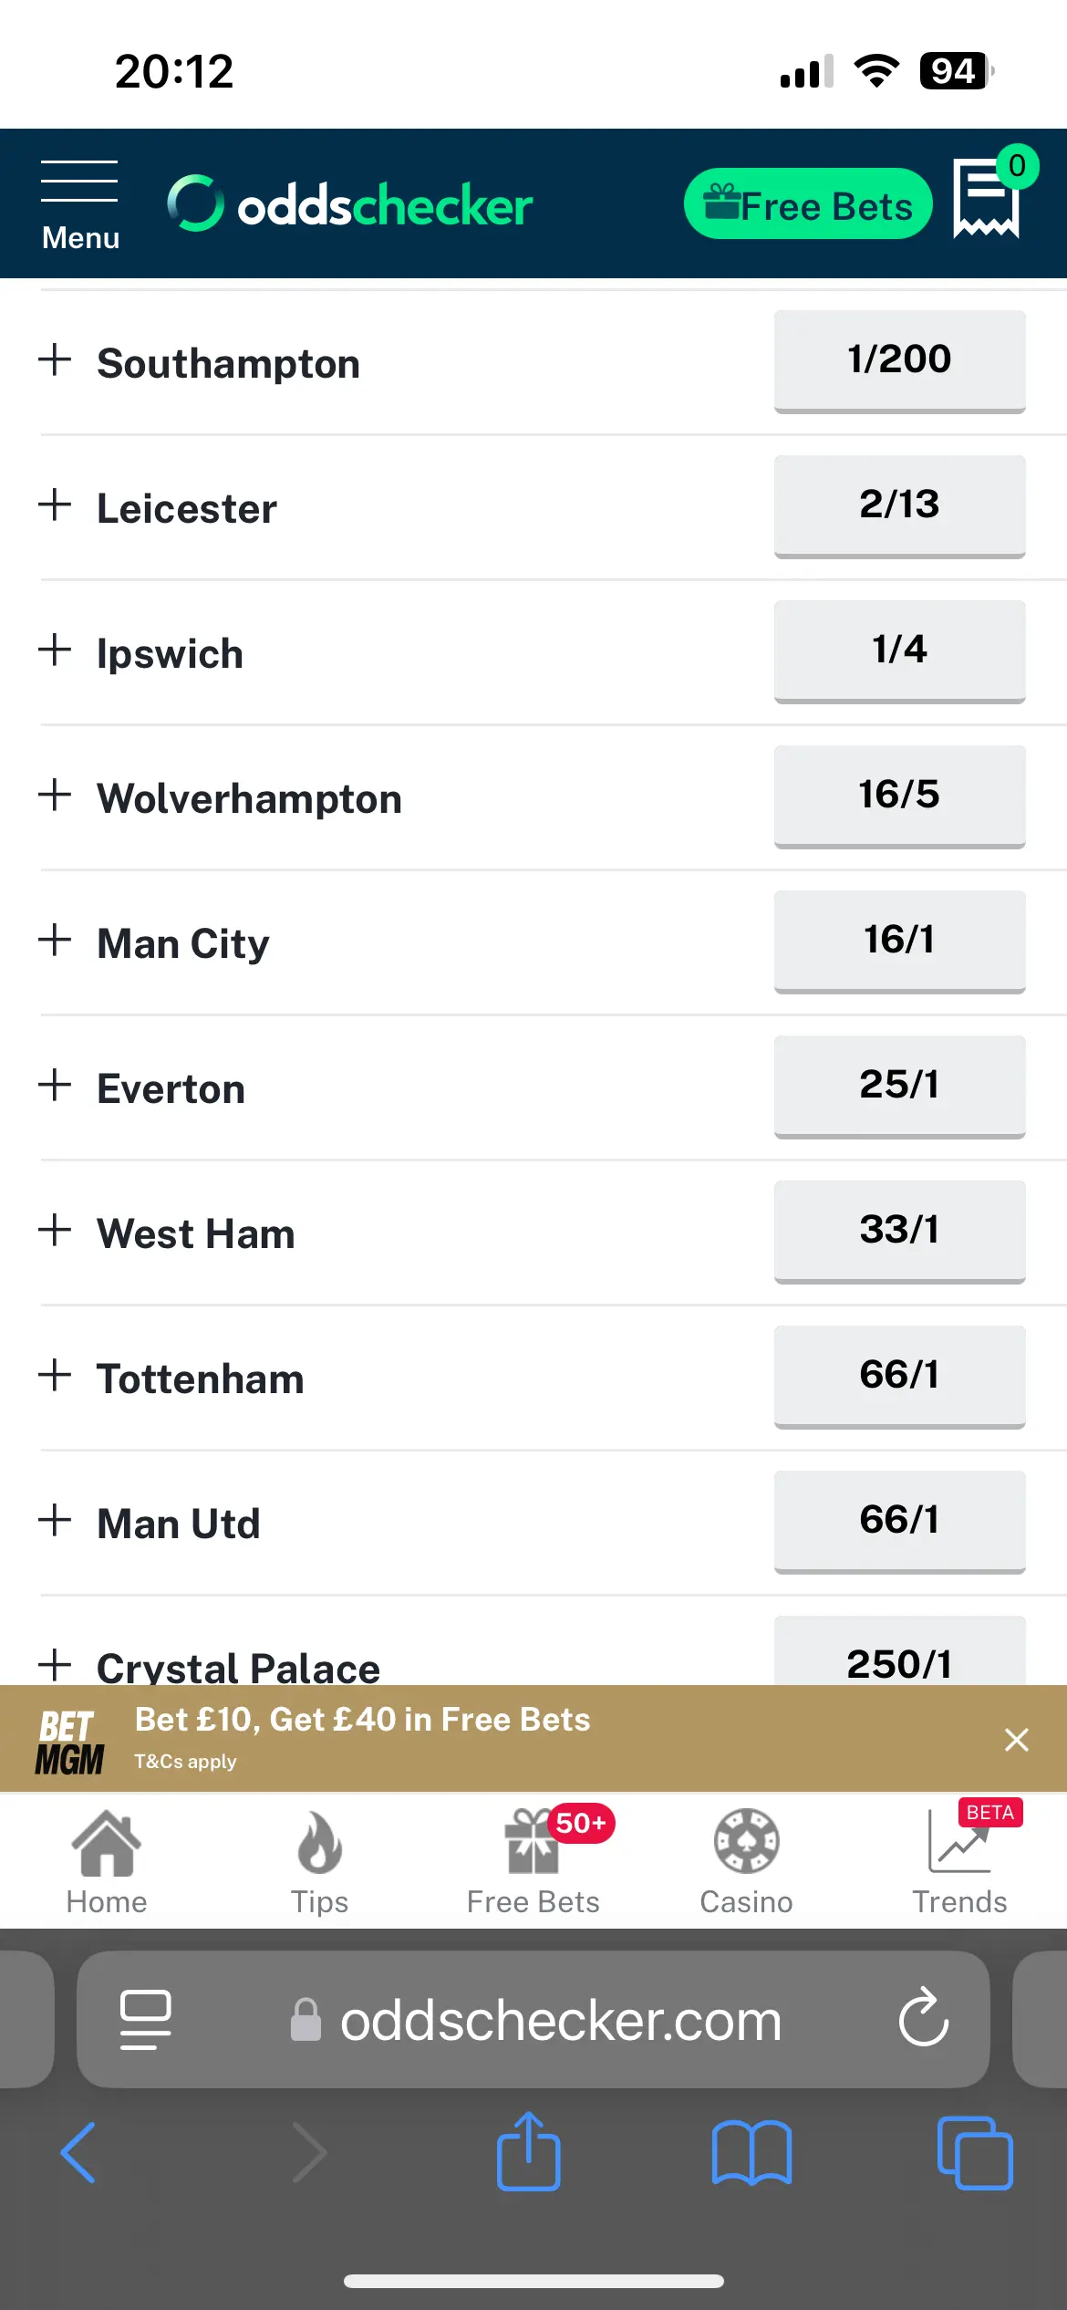Viewport: 1067px width, 2310px height.
Task: Expand the Tottenham row
Action: [55, 1376]
